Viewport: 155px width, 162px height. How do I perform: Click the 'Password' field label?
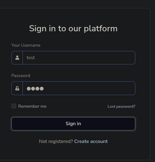click(21, 75)
